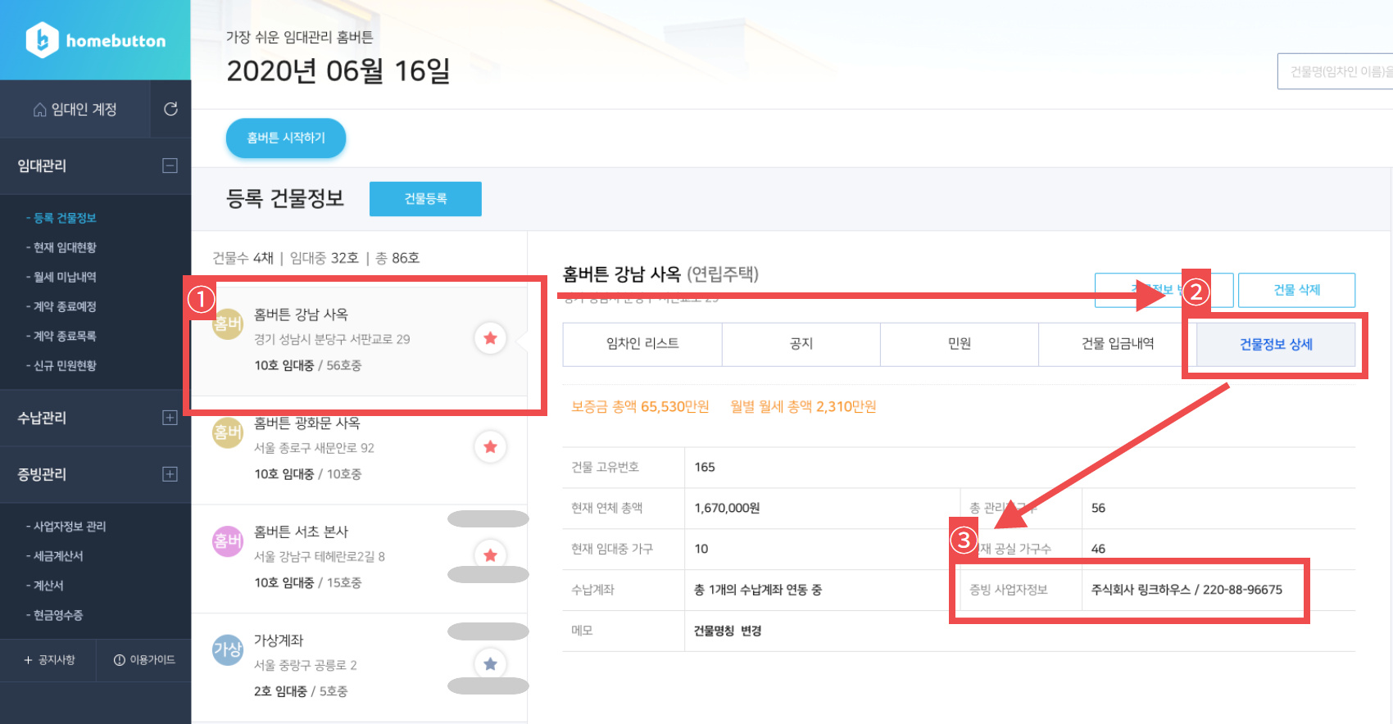Click pink 홈버 avatar of 홈버튼 서초 본사

228,541
